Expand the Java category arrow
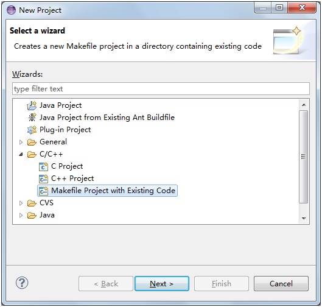The width and height of the screenshot is (322, 307). tap(21, 215)
